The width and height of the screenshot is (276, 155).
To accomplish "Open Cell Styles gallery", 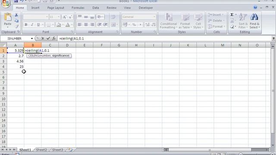I will (x=198, y=21).
